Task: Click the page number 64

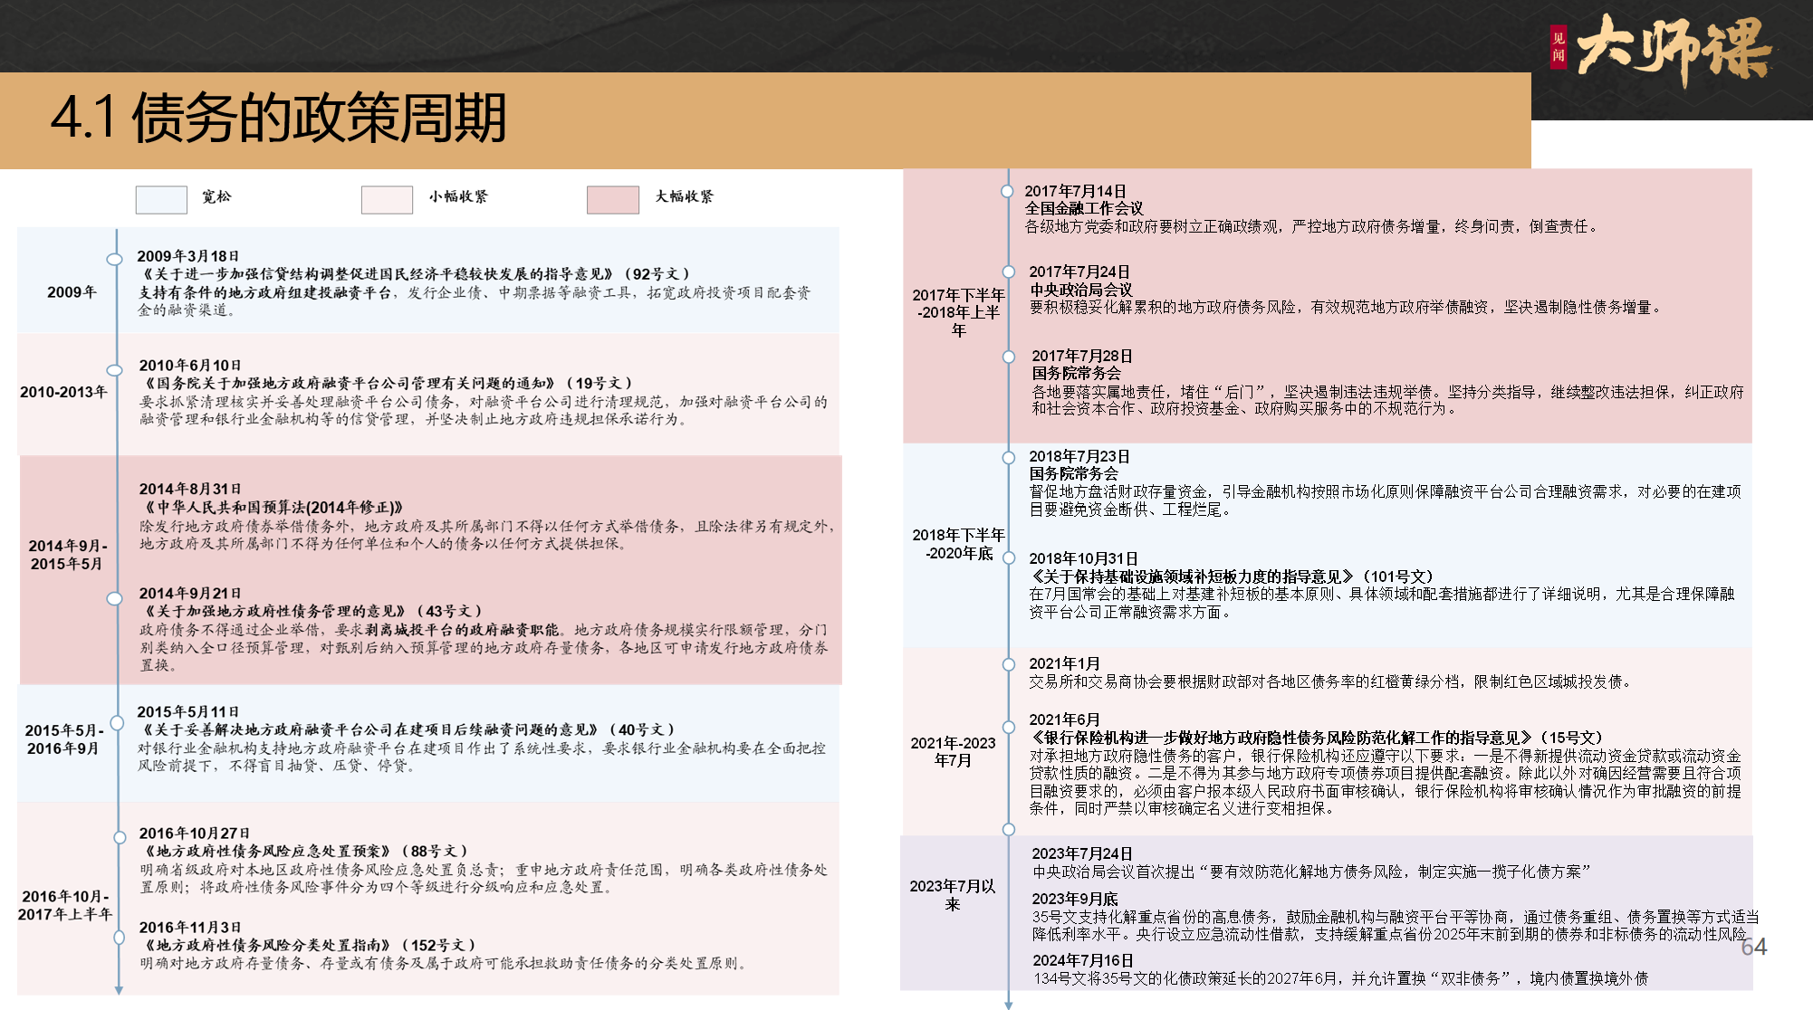Action: (x=1754, y=948)
